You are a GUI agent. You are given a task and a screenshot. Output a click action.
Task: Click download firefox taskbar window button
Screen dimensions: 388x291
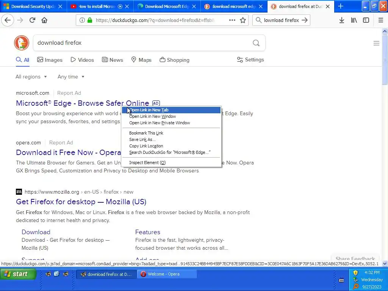[x=106, y=274]
